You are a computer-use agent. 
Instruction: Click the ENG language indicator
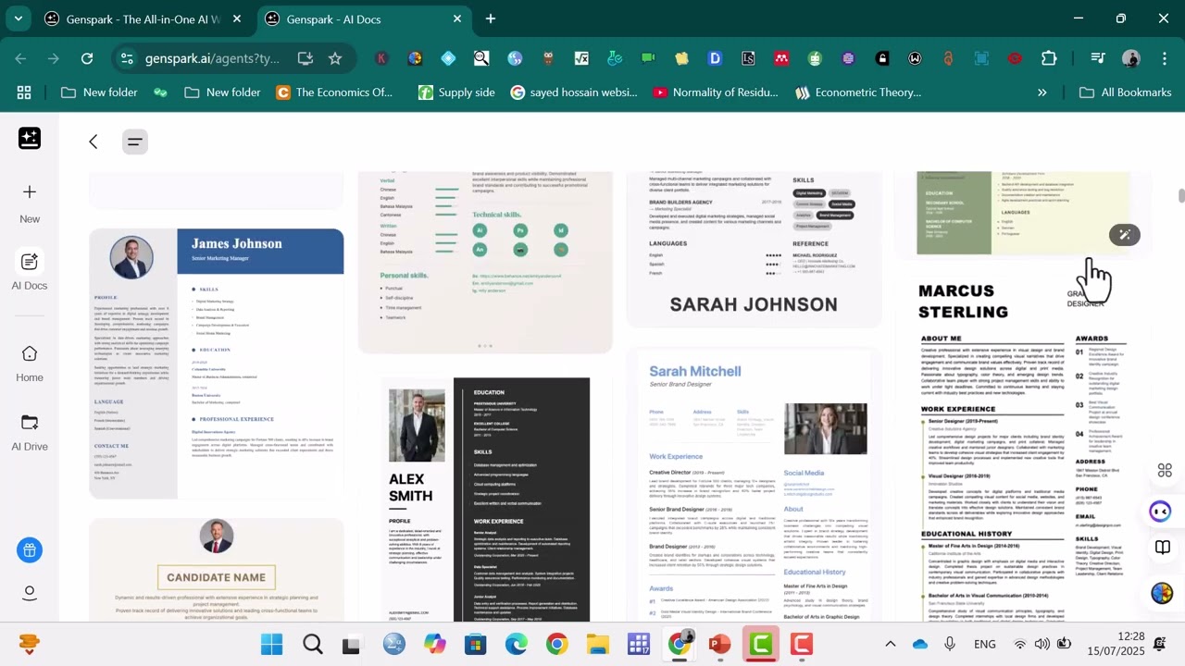click(985, 644)
